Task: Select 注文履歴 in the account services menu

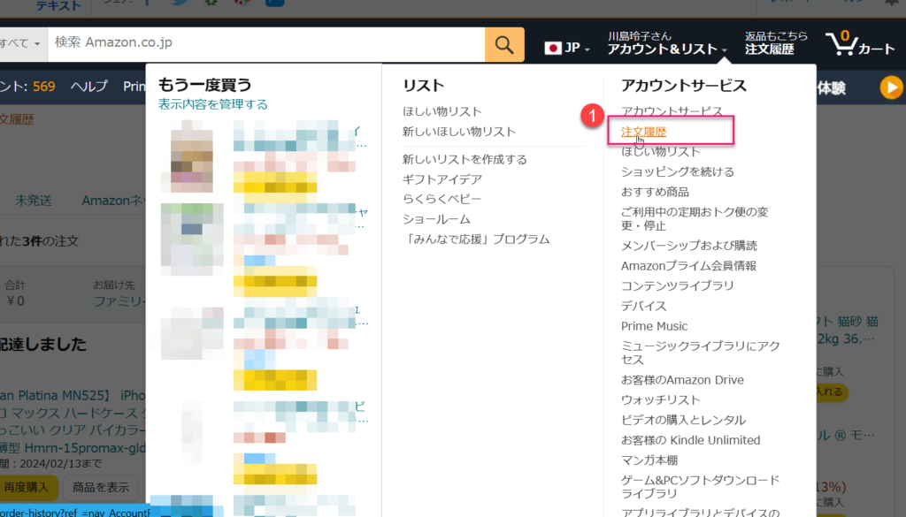Action: click(643, 132)
